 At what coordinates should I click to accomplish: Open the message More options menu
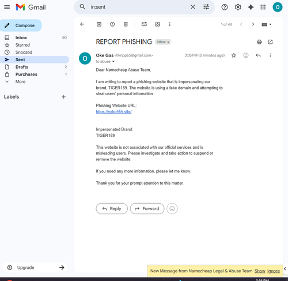coord(270,55)
